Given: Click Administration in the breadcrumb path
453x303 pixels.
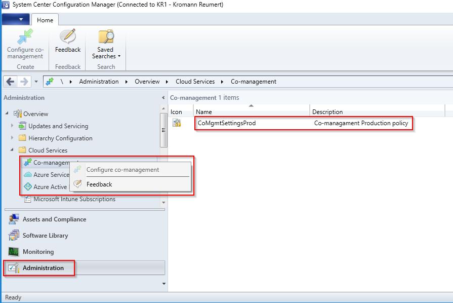Looking at the screenshot, I should [x=99, y=82].
